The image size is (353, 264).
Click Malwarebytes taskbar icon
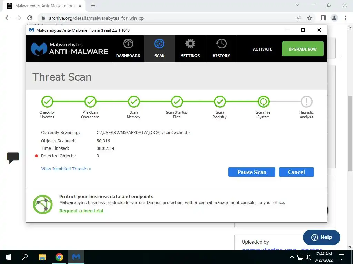[x=76, y=257]
